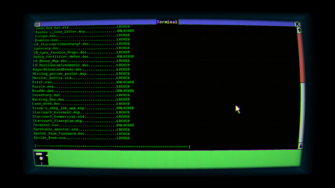Select Paint.exe entry
The image size is (335, 188).
pyautogui.click(x=83, y=82)
